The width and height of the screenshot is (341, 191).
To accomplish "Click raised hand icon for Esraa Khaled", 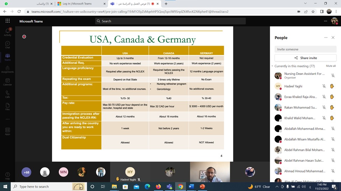I will [332, 97].
